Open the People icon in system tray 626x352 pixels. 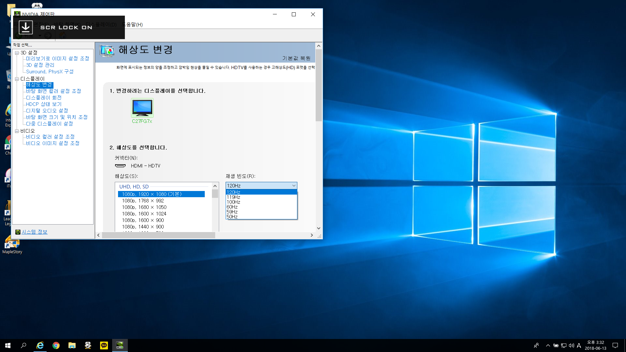pos(536,345)
